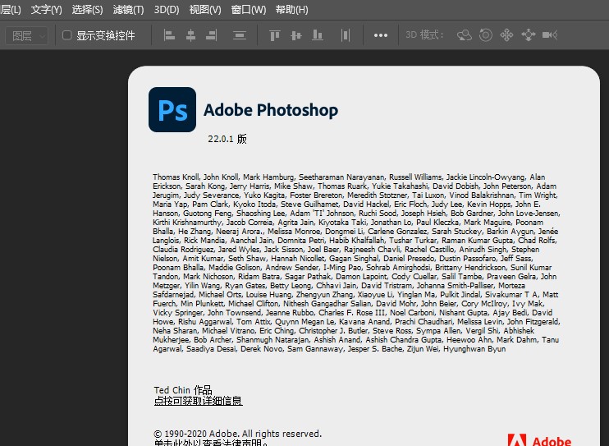The width and height of the screenshot is (609, 446).
Task: Click the Align horizontal centers icon
Action: (x=190, y=35)
